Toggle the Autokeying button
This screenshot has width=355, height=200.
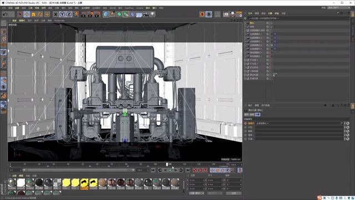click(x=200, y=170)
